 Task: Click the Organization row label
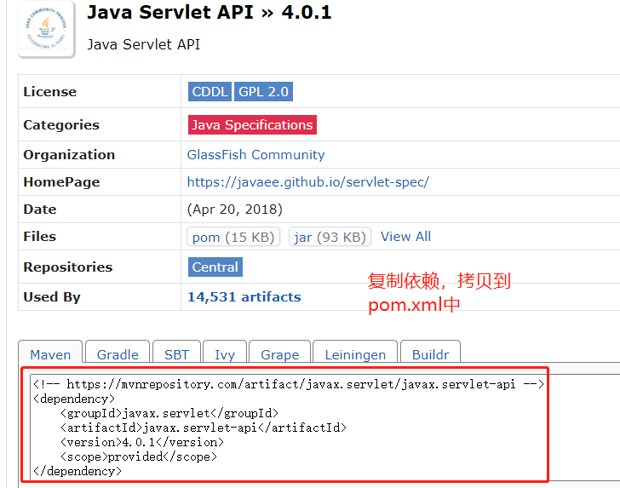click(69, 155)
